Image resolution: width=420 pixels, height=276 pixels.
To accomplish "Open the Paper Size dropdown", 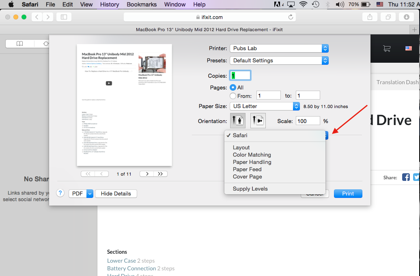I will click(x=265, y=106).
